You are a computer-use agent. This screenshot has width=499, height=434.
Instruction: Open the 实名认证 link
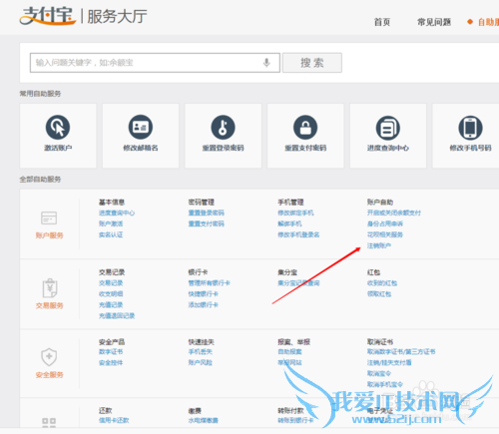pyautogui.click(x=111, y=234)
